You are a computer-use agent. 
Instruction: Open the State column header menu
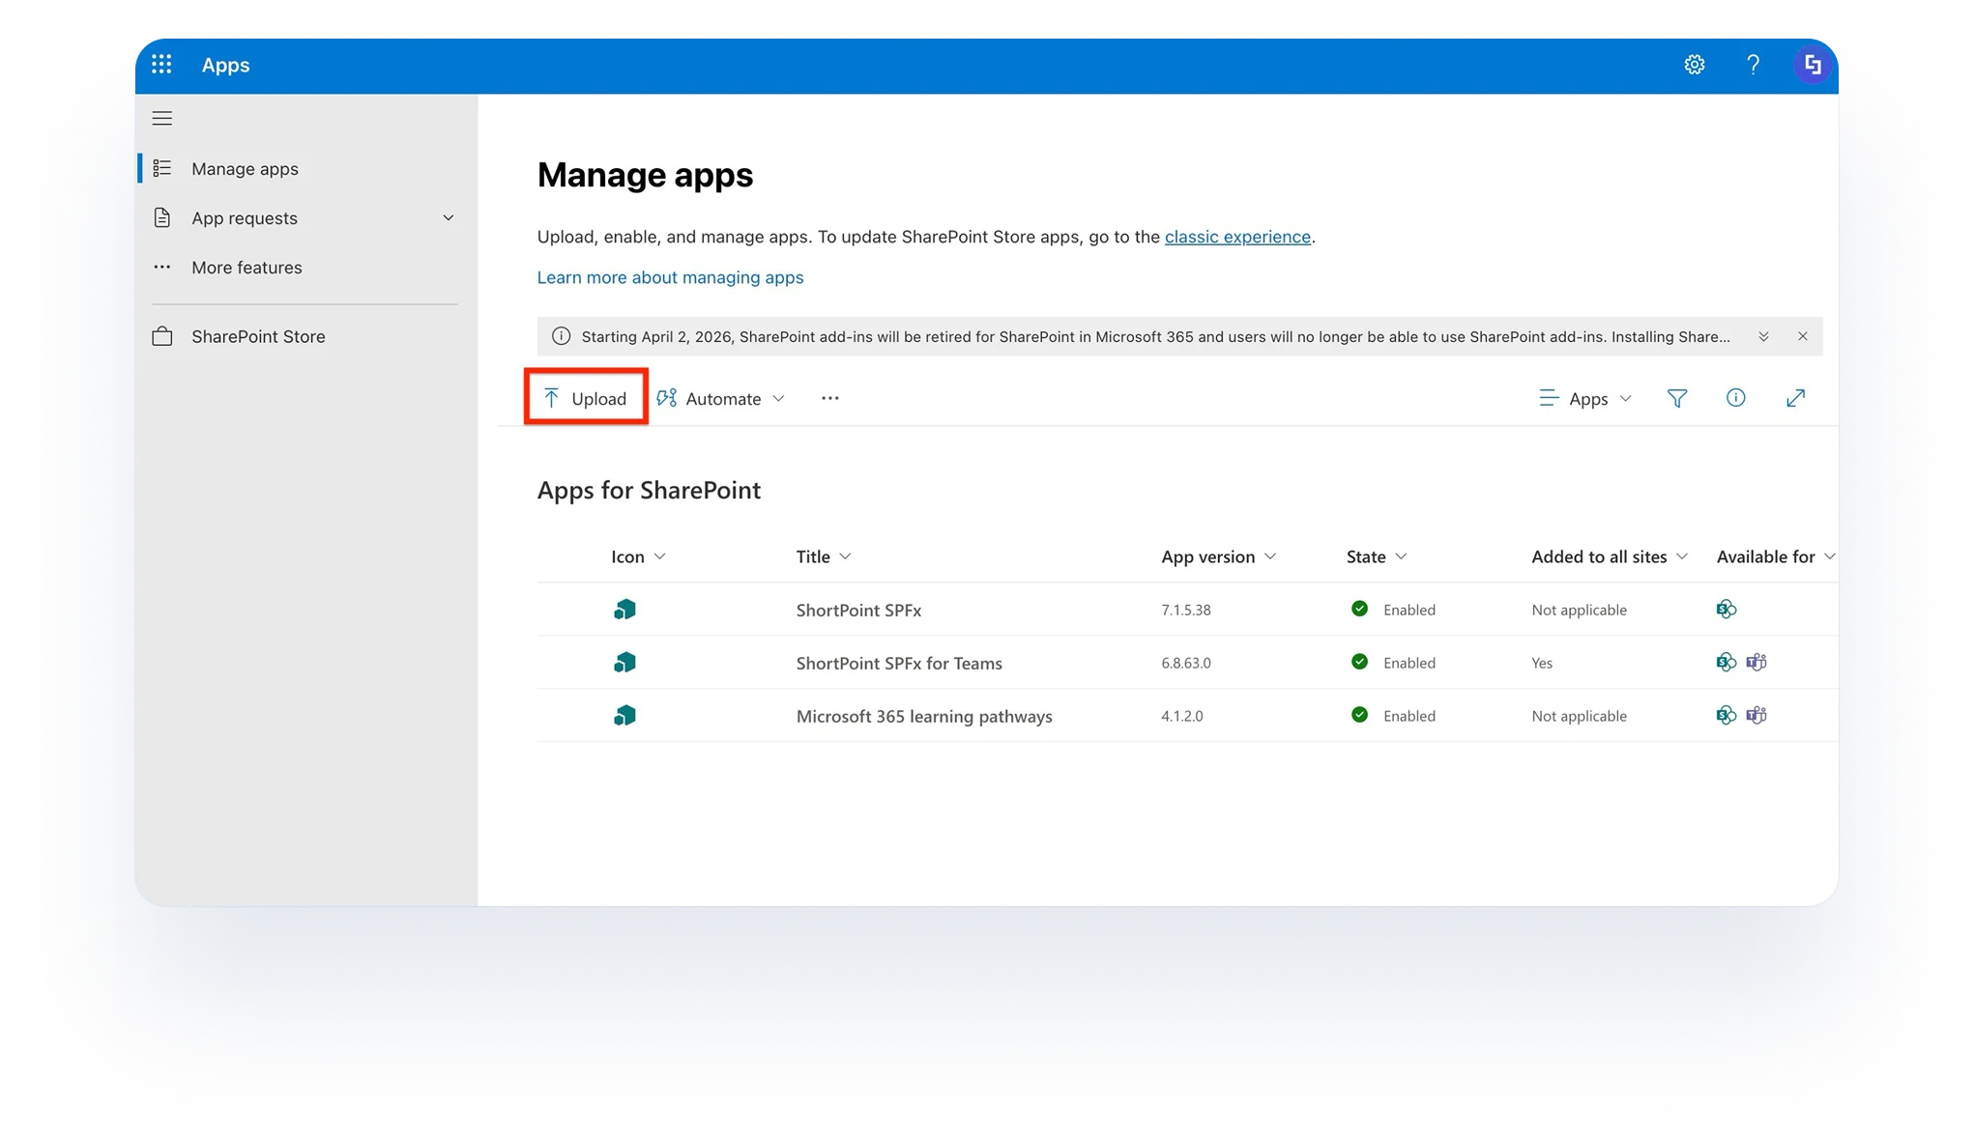coord(1377,556)
